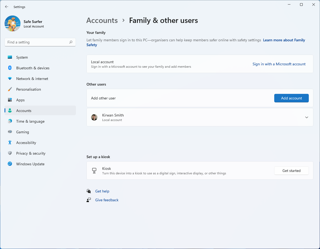The width and height of the screenshot is (320, 249).
Task: Click the Find a setting search box
Action: pos(40,42)
